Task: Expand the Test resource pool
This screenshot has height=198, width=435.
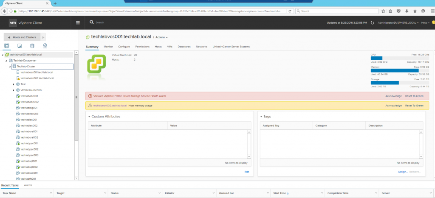Action: pos(14,84)
